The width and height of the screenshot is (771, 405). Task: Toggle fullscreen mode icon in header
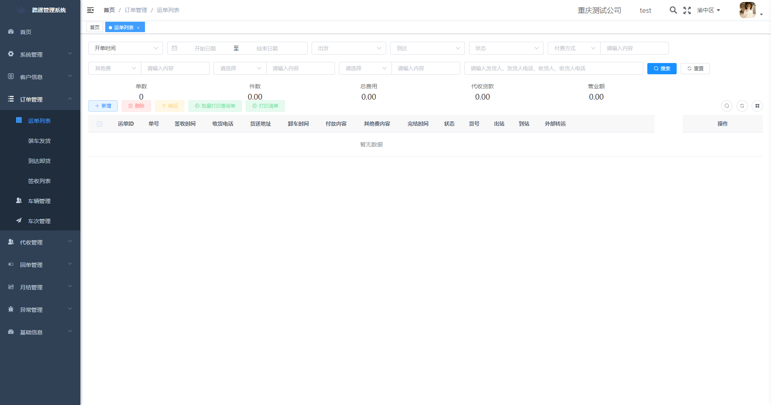tap(687, 10)
